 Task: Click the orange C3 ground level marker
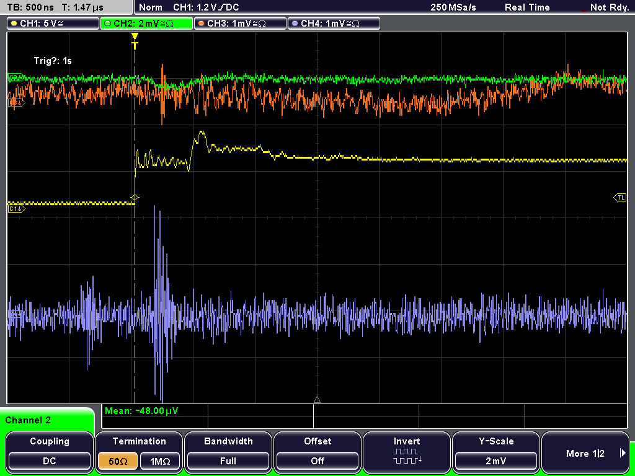pos(16,103)
